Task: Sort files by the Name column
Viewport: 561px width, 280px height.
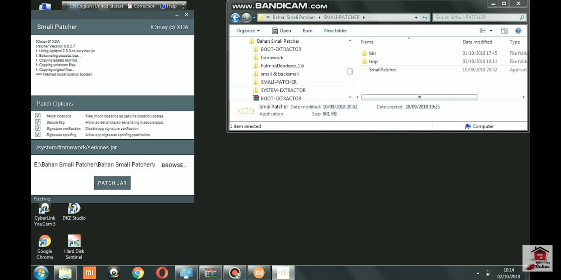Action: click(x=367, y=42)
